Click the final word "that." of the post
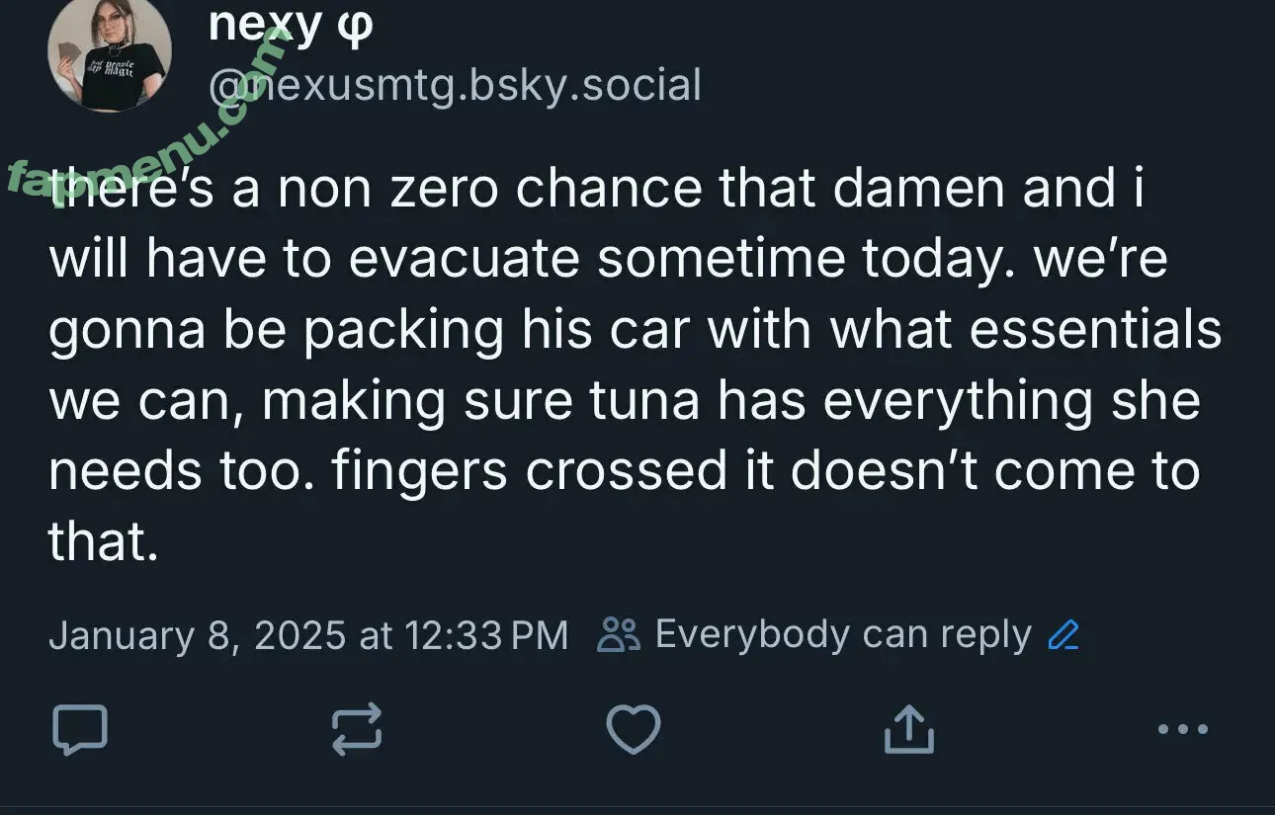 (103, 542)
